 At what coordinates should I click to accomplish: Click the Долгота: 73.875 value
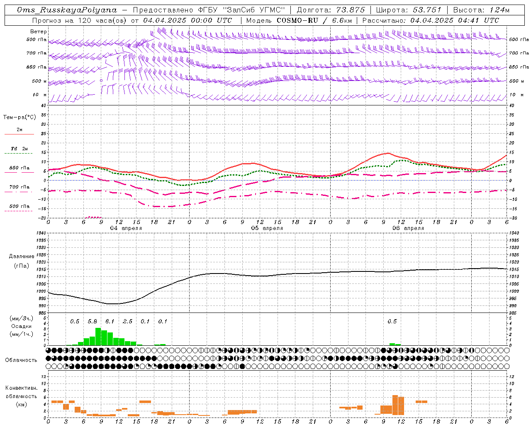click(331, 10)
